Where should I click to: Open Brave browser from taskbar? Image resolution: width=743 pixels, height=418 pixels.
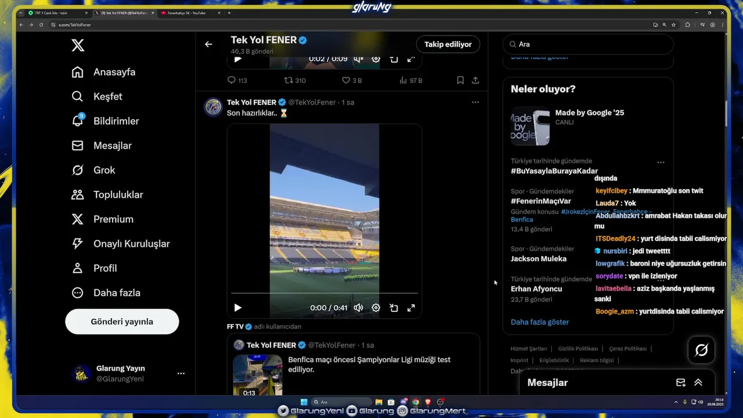point(428,402)
